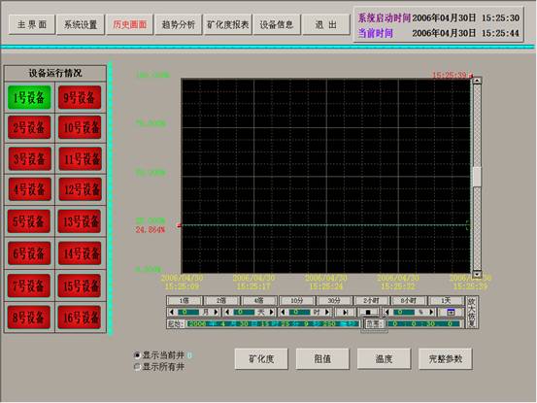Viewport: 537px width, 403px height.
Task: Select 9号设备 in device panel
Action: (x=80, y=97)
